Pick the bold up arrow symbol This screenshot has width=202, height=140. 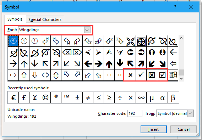click(x=109, y=64)
